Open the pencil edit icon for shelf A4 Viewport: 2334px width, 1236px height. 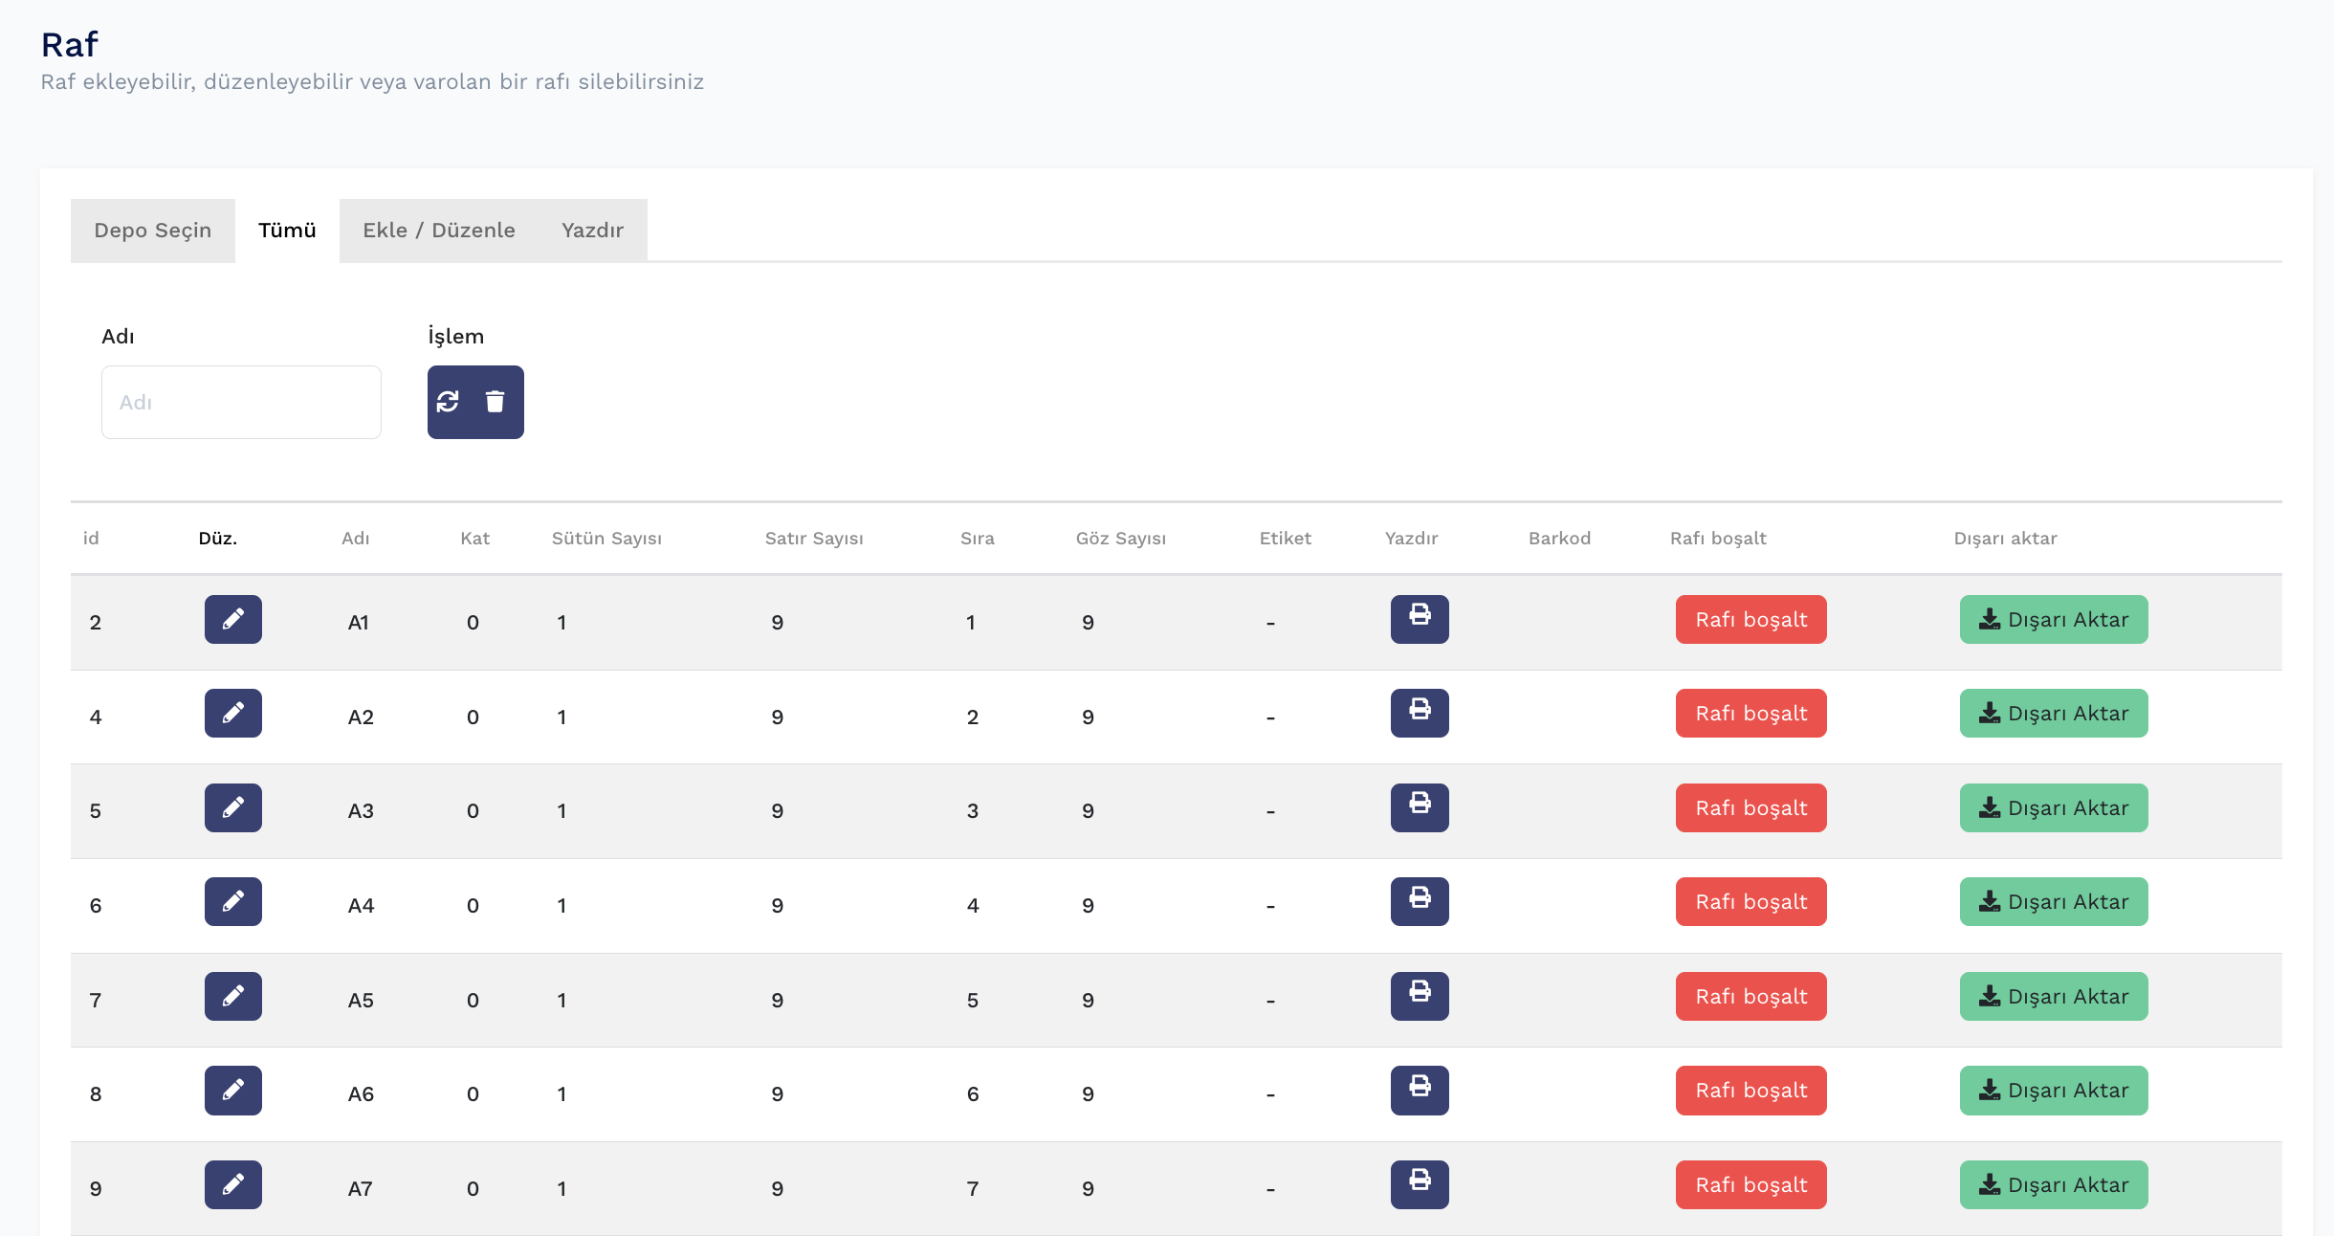233,902
